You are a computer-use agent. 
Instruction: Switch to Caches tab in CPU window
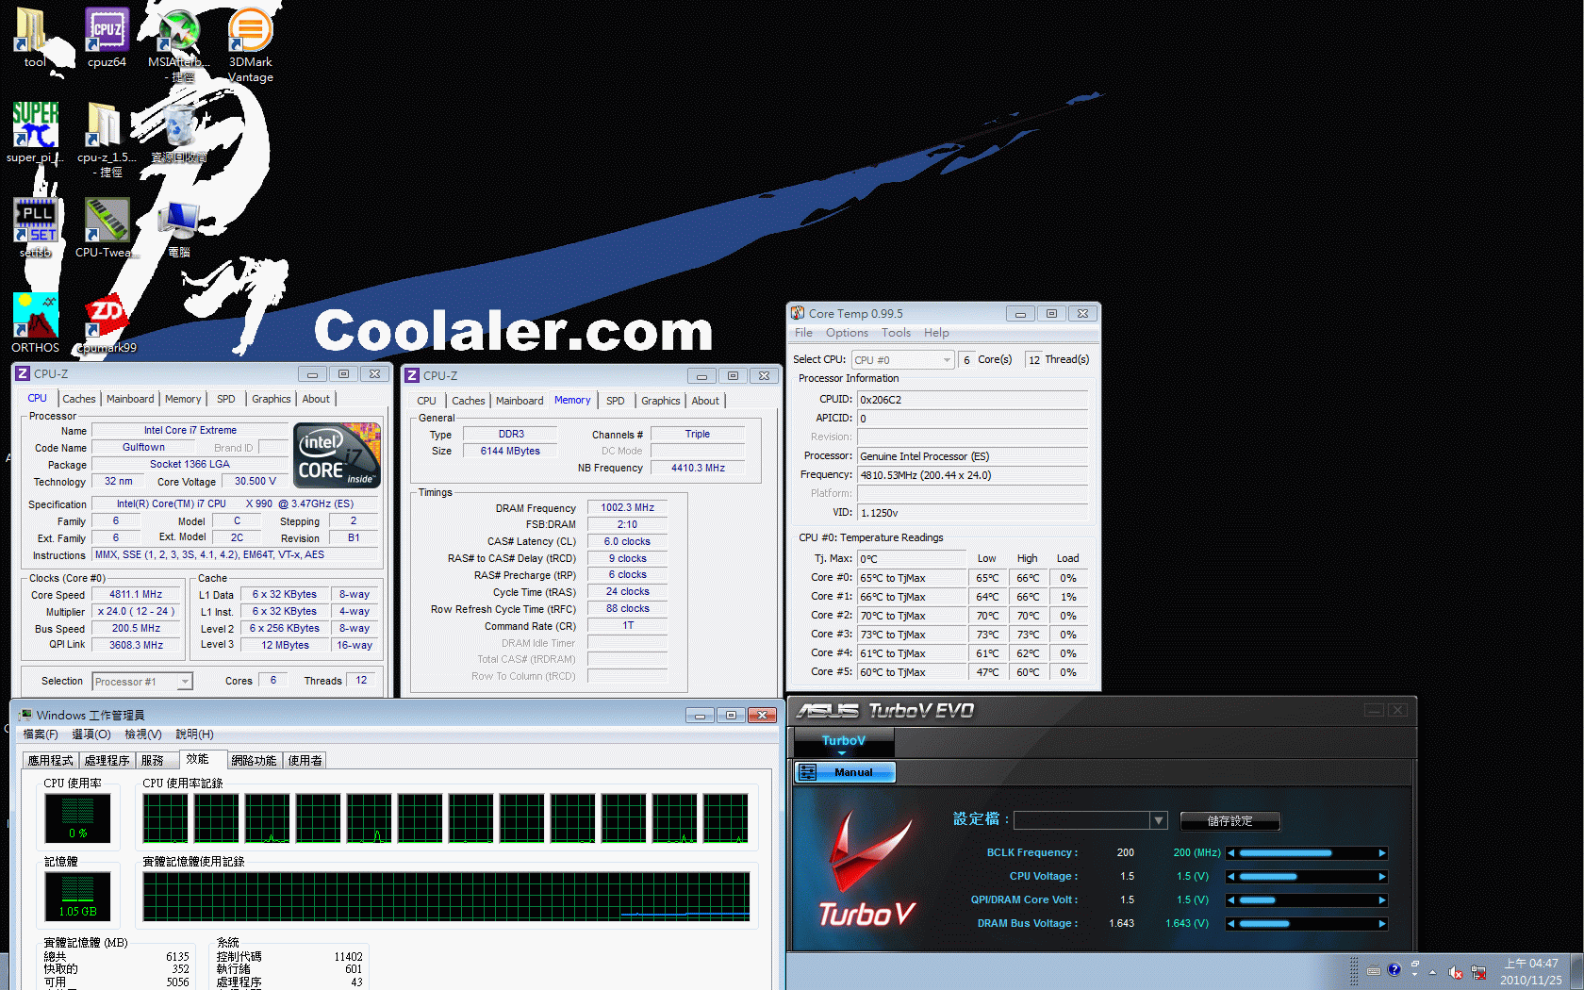pos(79,399)
